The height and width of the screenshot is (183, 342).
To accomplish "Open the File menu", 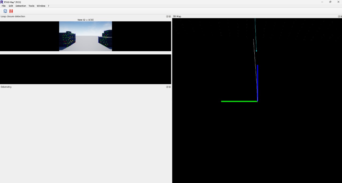I will 3,6.
